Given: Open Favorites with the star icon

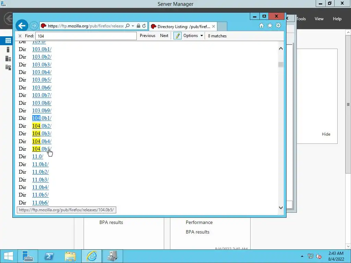Looking at the screenshot, I should tap(270, 25).
